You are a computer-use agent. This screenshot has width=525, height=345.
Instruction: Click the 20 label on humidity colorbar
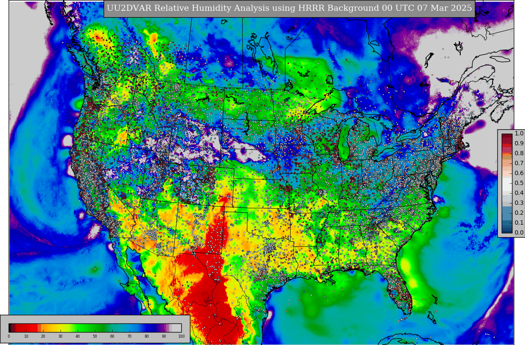click(x=43, y=336)
